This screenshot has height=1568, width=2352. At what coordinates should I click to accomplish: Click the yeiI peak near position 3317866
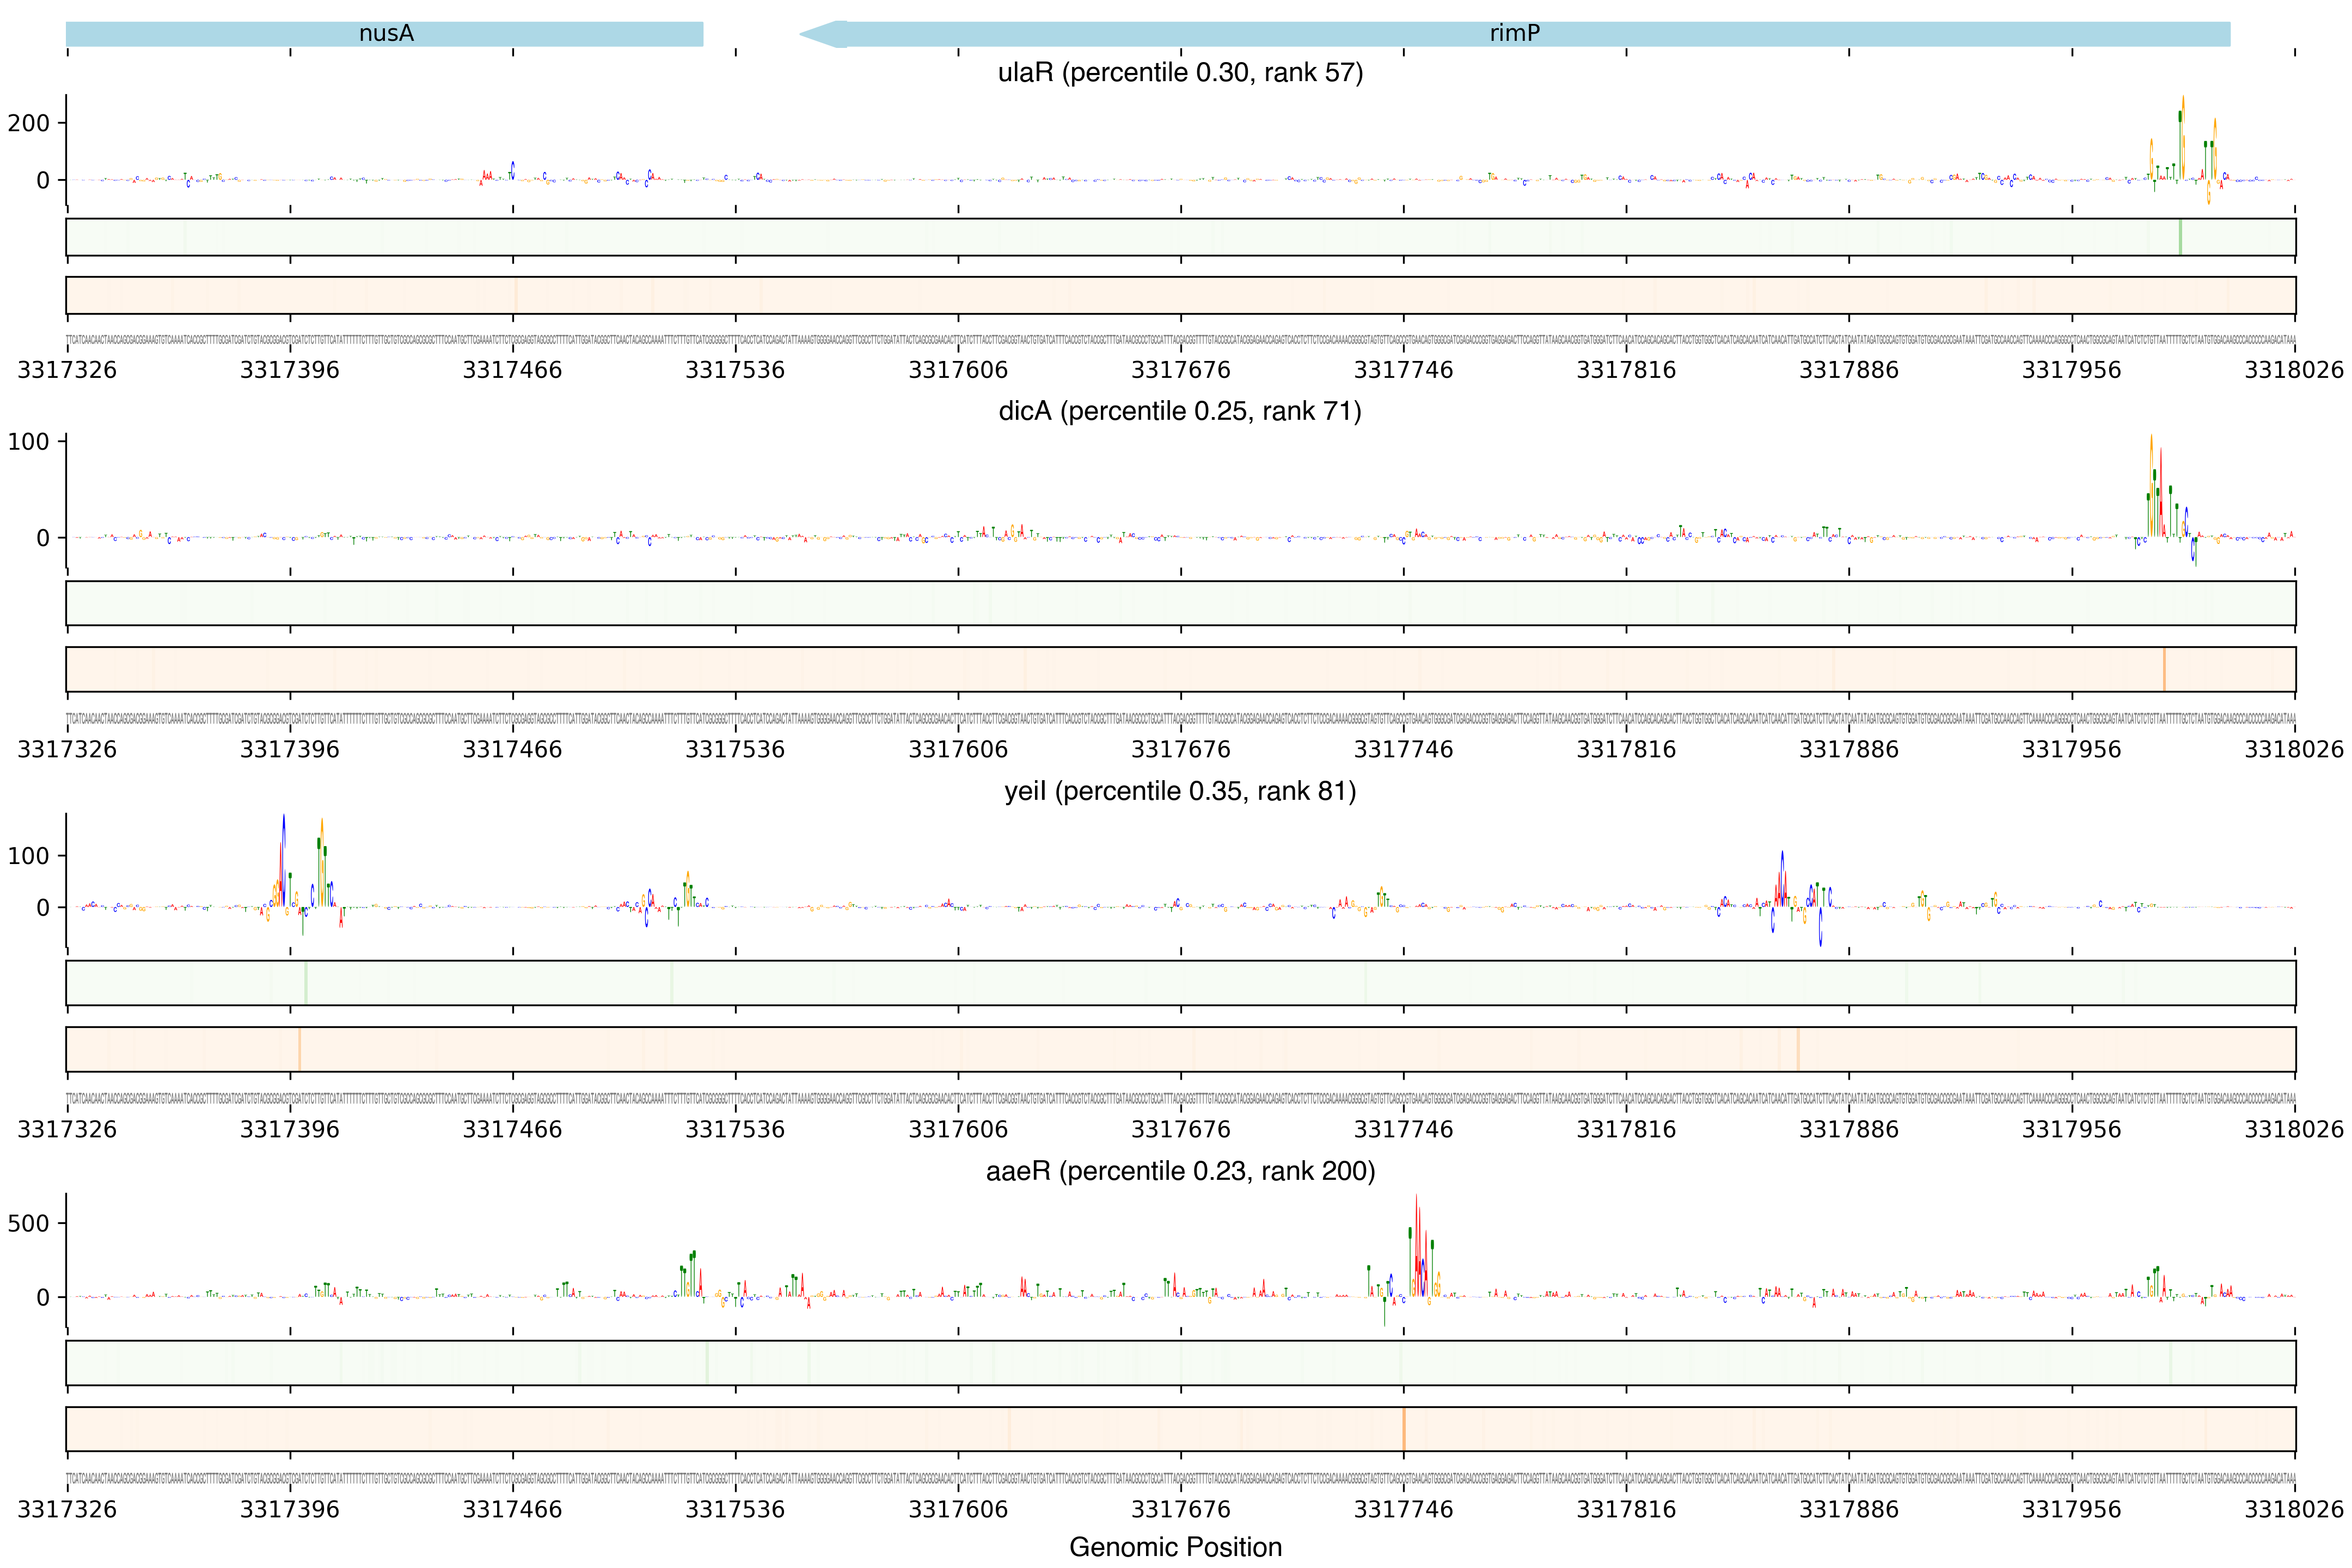[x=1782, y=875]
